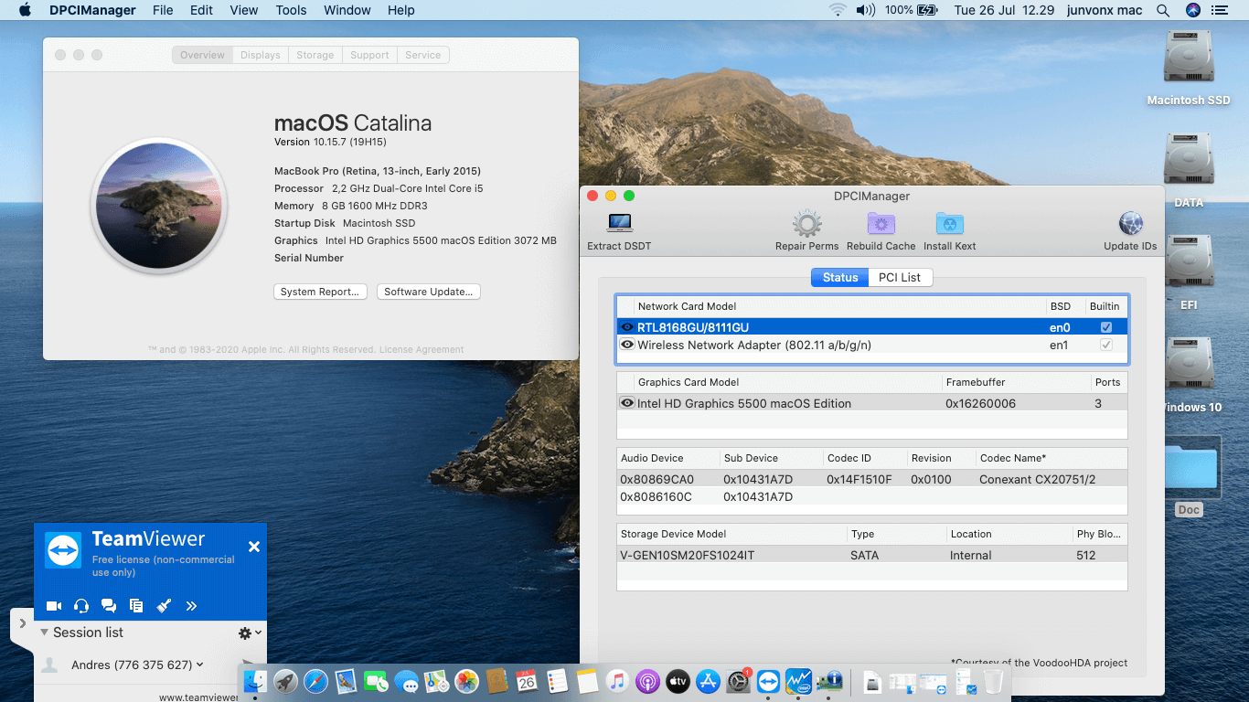Toggle Builtin checkbox for Wireless Network Adapter
Screen dimensions: 1249x702
click(x=1106, y=345)
